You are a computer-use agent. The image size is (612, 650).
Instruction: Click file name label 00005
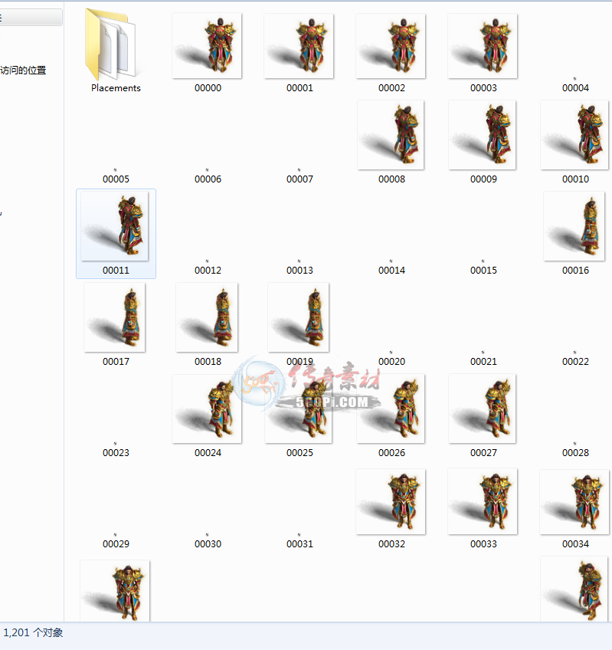click(x=116, y=179)
